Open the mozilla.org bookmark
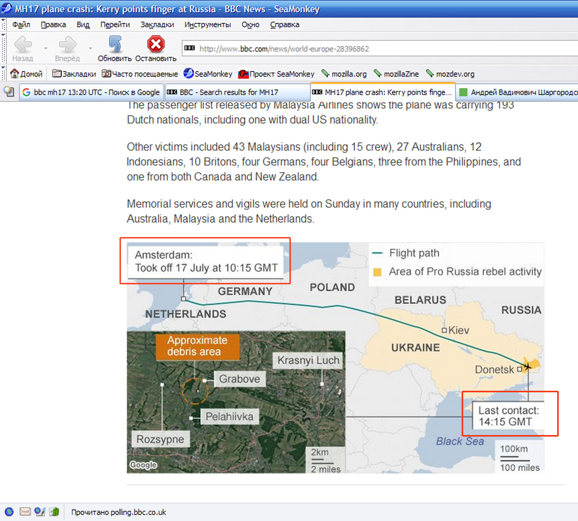578x521 pixels. [344, 74]
